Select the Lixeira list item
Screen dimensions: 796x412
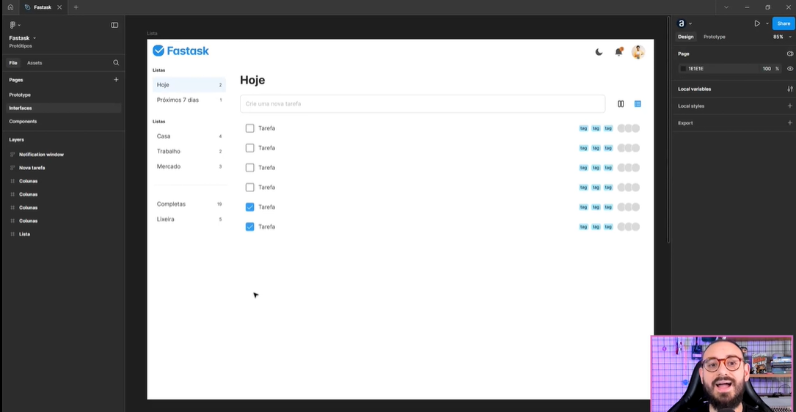tap(189, 219)
